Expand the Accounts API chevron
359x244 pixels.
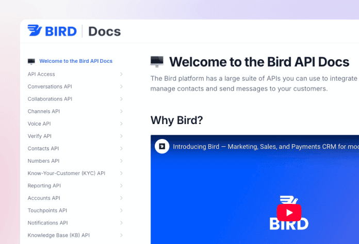pyautogui.click(x=121, y=198)
